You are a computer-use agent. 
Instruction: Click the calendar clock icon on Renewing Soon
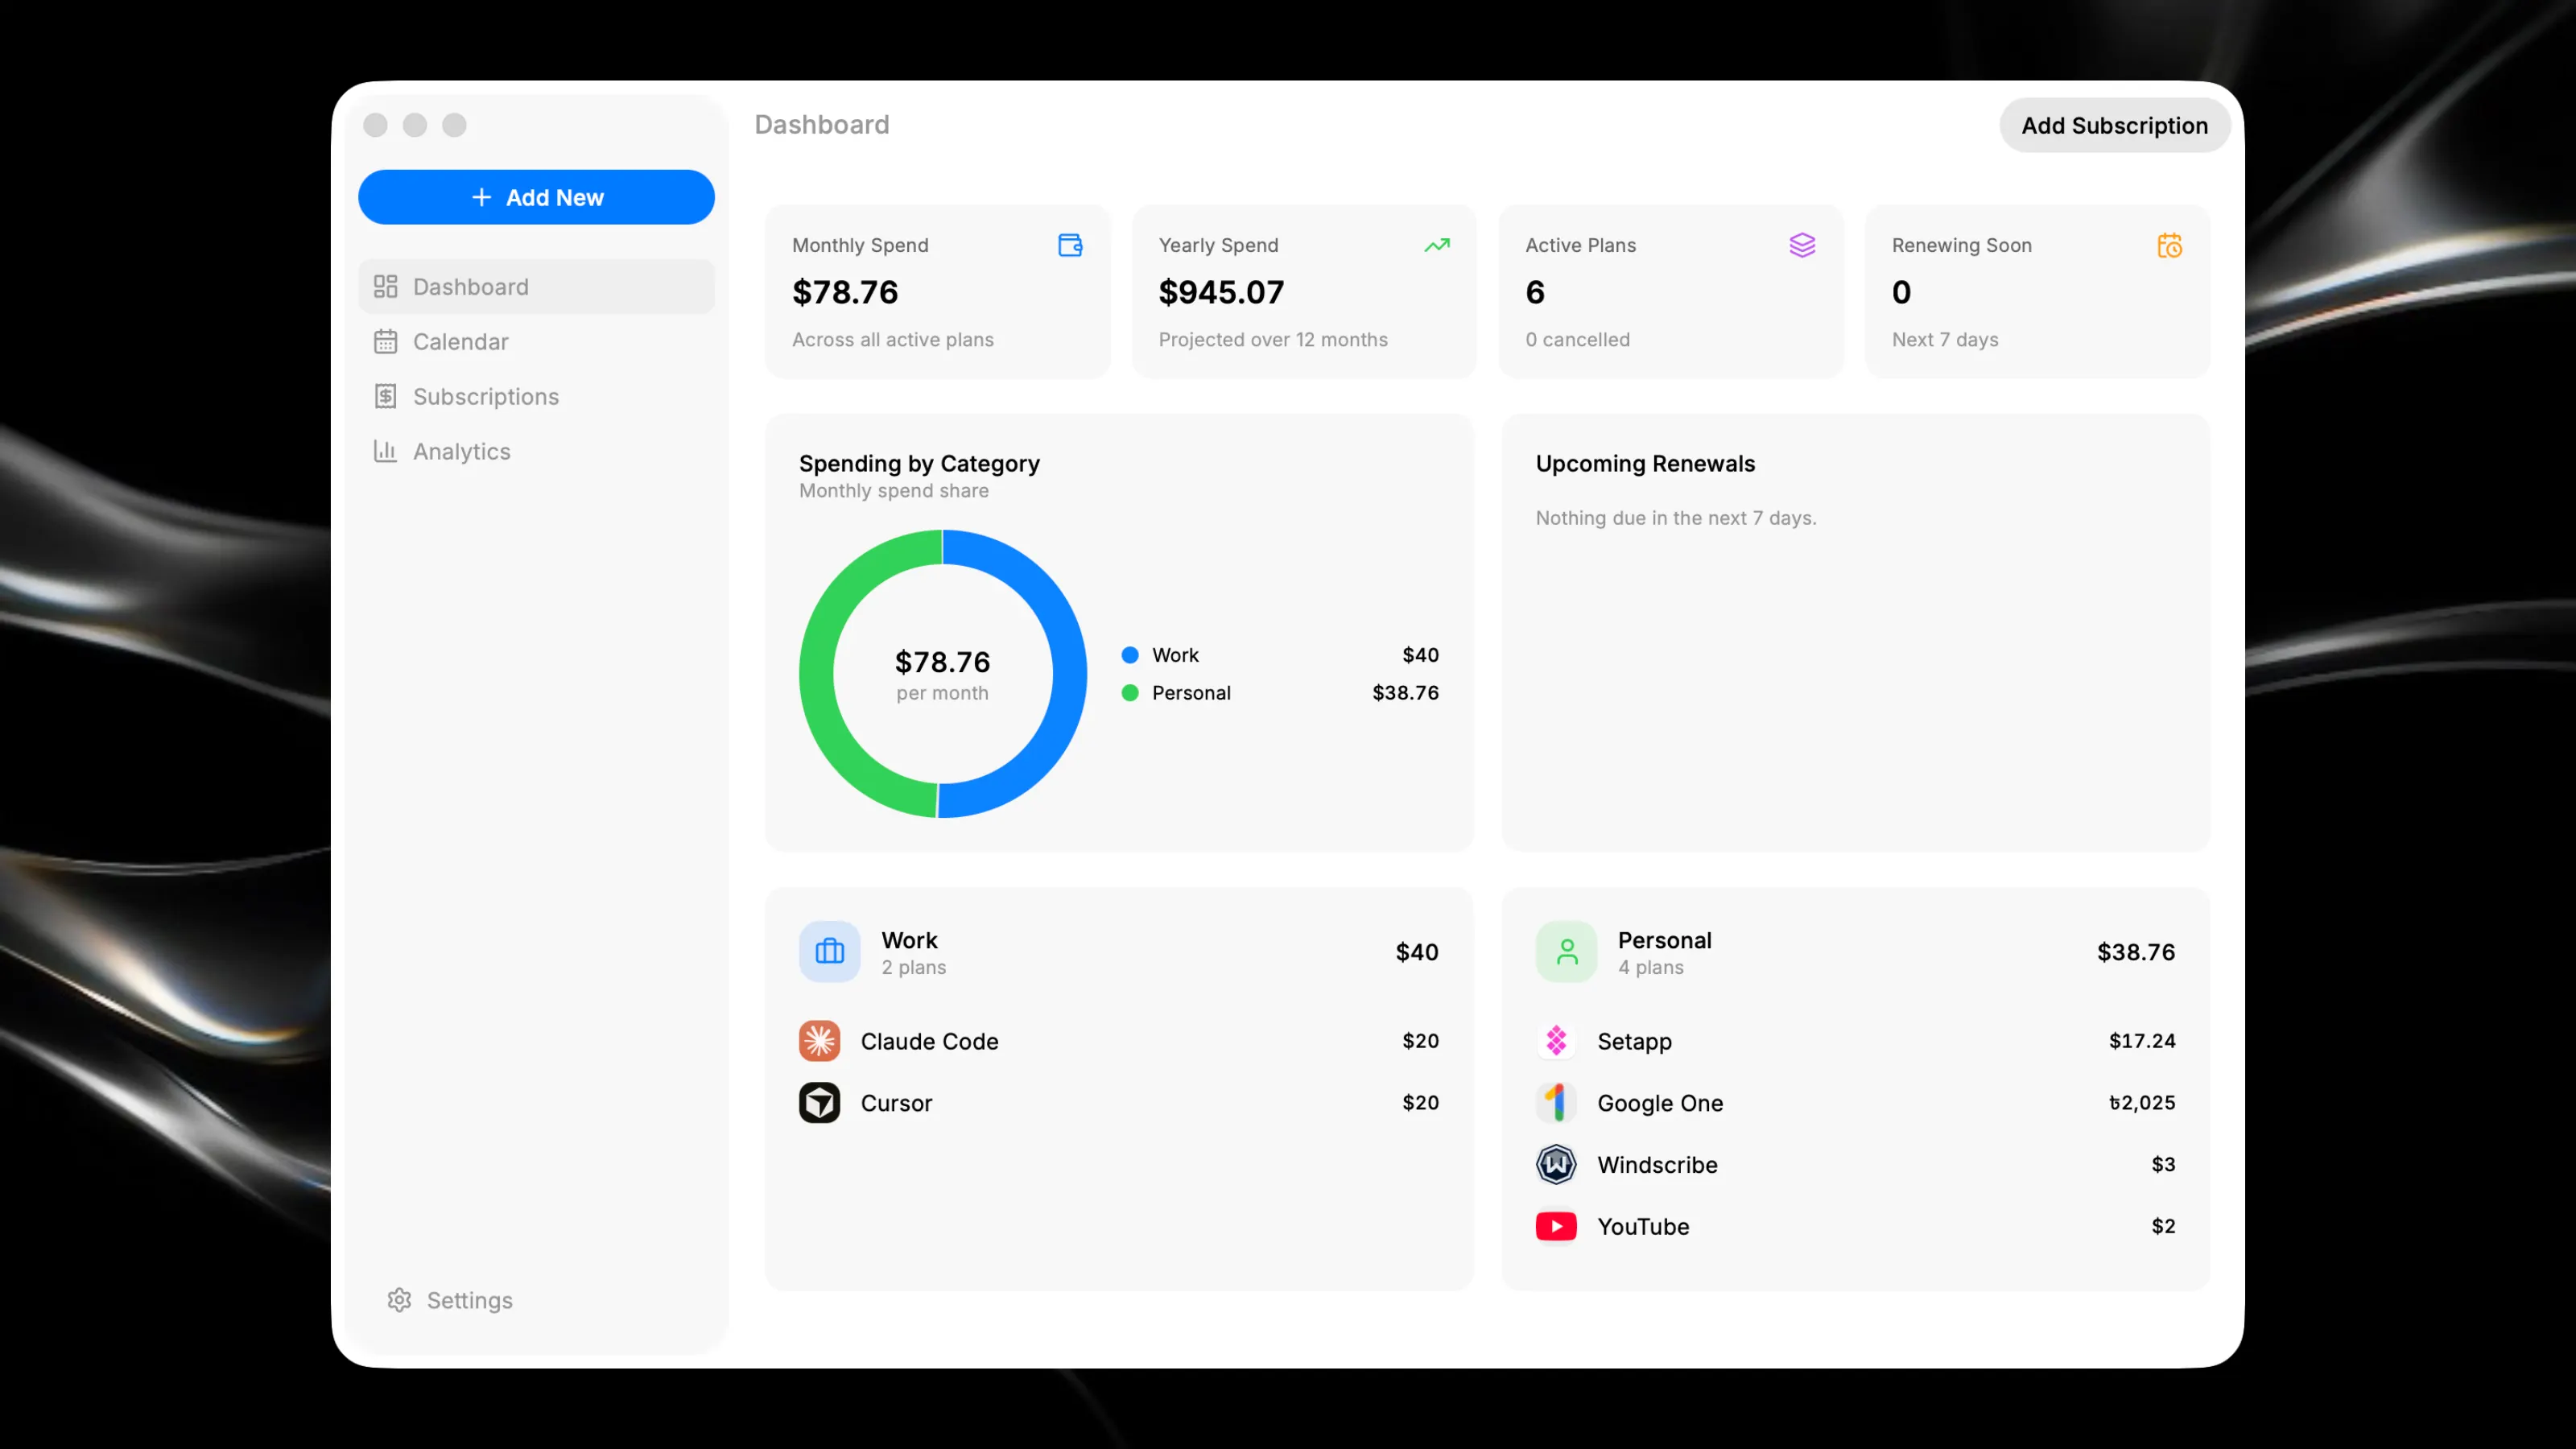2169,245
